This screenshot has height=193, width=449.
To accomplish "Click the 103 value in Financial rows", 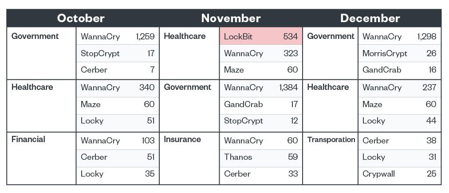I will click(x=147, y=141).
